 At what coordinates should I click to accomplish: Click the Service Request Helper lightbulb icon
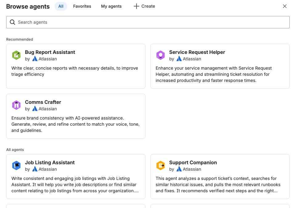(161, 55)
